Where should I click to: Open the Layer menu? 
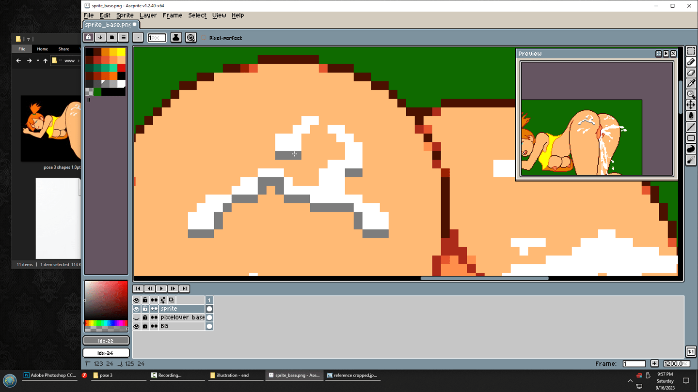[148, 15]
